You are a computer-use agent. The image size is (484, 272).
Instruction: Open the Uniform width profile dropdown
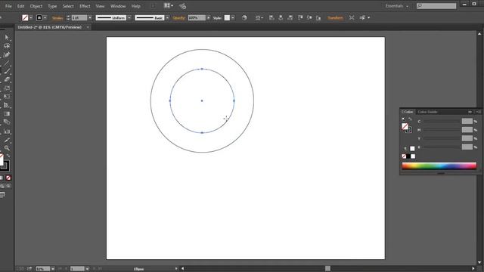click(129, 18)
